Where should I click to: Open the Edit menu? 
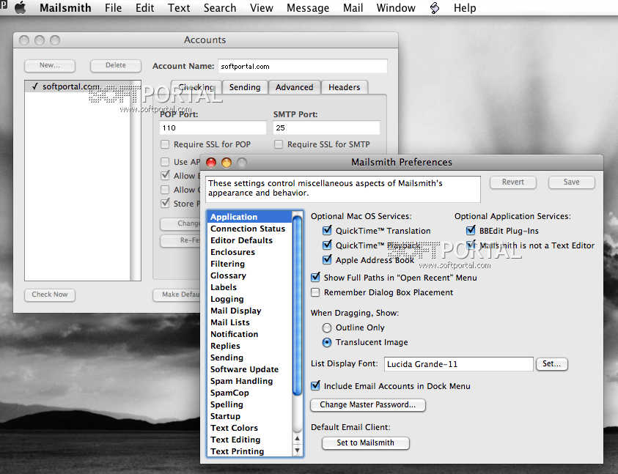[144, 8]
